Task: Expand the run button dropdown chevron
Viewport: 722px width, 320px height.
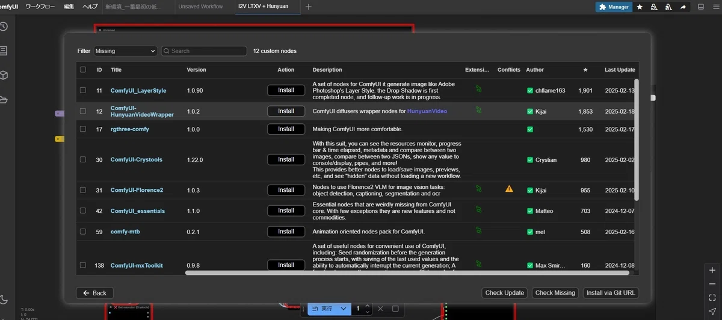Action: (x=344, y=309)
